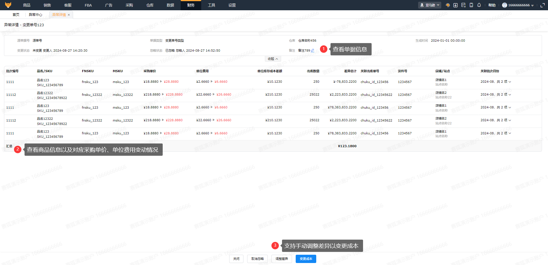Open the 商品 menu
The width and height of the screenshot is (548, 265).
(27, 5)
